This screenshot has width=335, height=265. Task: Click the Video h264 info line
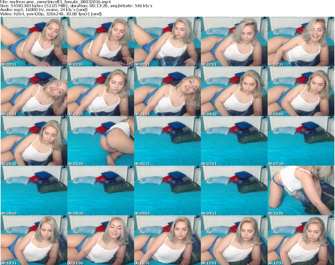click(x=51, y=14)
